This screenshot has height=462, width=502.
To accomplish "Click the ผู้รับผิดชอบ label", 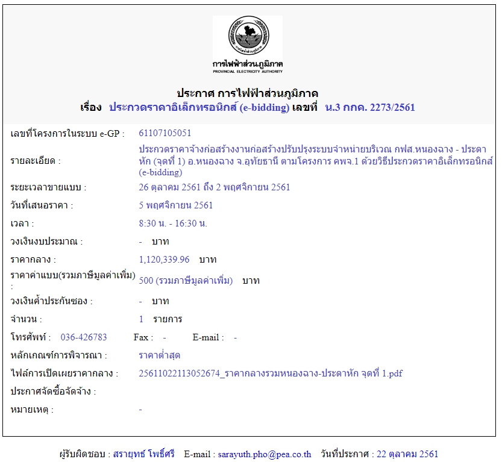I will pyautogui.click(x=85, y=454).
